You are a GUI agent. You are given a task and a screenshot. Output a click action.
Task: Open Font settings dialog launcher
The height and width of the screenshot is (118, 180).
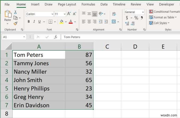point(77,29)
